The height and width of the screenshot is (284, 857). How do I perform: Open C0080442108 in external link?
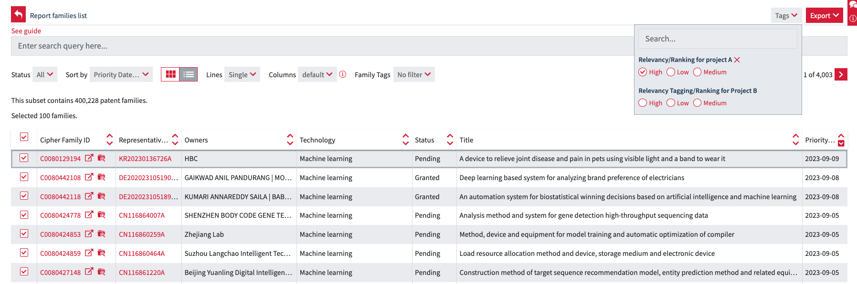[89, 177]
